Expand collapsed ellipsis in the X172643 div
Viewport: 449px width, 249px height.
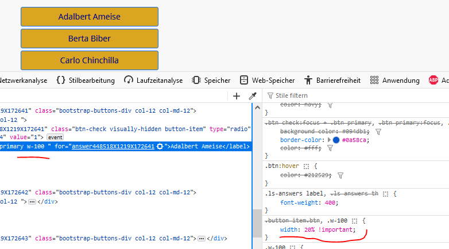[x=202, y=238]
